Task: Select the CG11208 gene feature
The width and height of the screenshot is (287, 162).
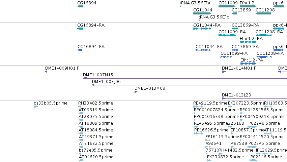Action: (x=263, y=13)
